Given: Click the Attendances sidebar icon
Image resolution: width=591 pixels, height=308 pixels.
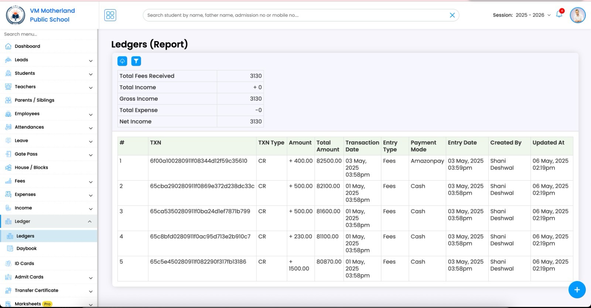Looking at the screenshot, I should tap(8, 127).
